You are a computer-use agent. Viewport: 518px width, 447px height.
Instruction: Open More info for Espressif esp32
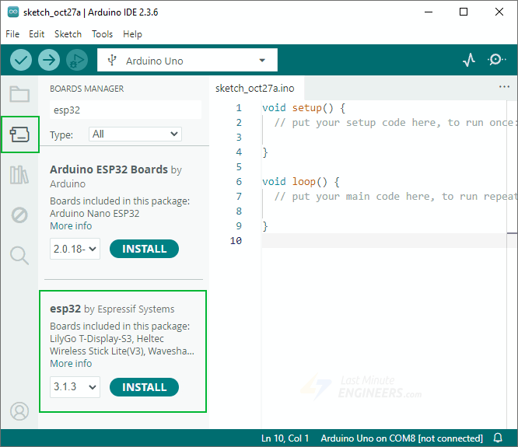tap(71, 364)
